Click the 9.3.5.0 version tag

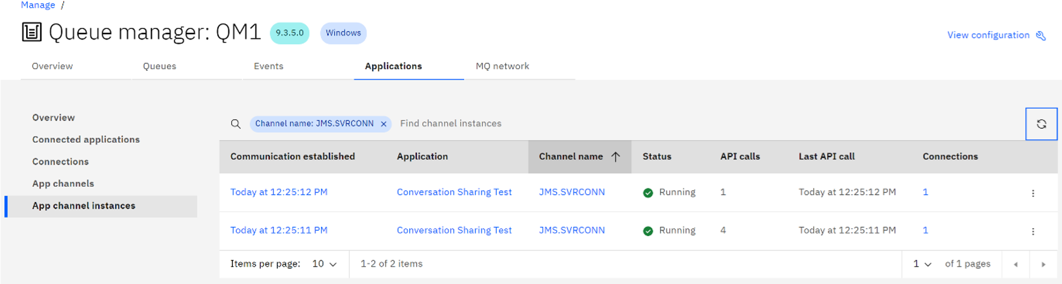coord(290,33)
